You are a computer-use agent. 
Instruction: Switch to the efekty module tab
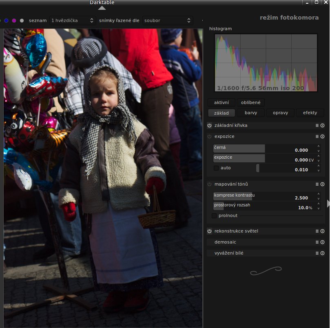(x=310, y=113)
